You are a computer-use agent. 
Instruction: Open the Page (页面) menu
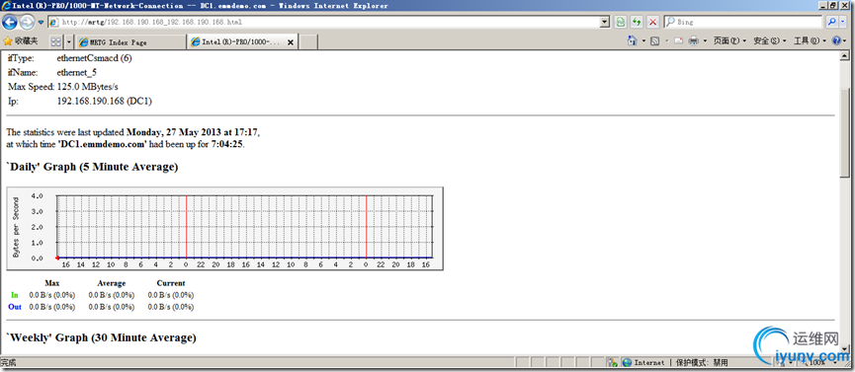point(729,40)
